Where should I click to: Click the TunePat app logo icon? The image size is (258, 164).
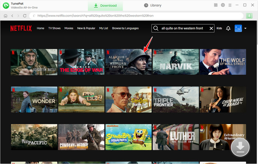6,6
